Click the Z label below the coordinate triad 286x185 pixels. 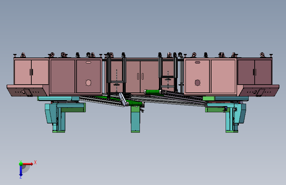[21, 177]
